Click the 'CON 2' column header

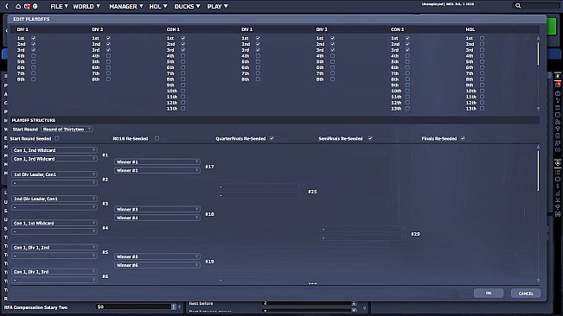397,29
